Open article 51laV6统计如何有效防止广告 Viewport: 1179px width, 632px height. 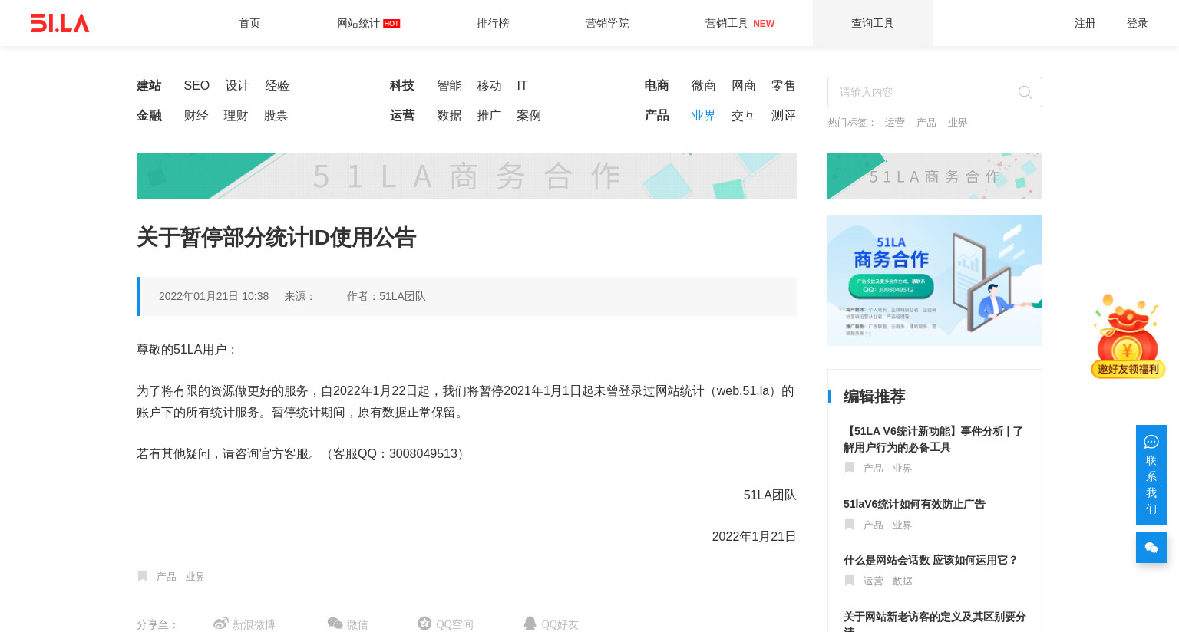[x=914, y=504]
